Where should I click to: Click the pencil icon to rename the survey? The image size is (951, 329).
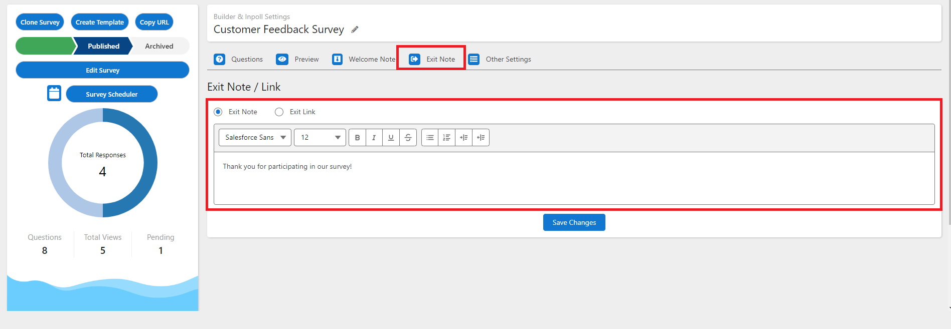(x=355, y=30)
